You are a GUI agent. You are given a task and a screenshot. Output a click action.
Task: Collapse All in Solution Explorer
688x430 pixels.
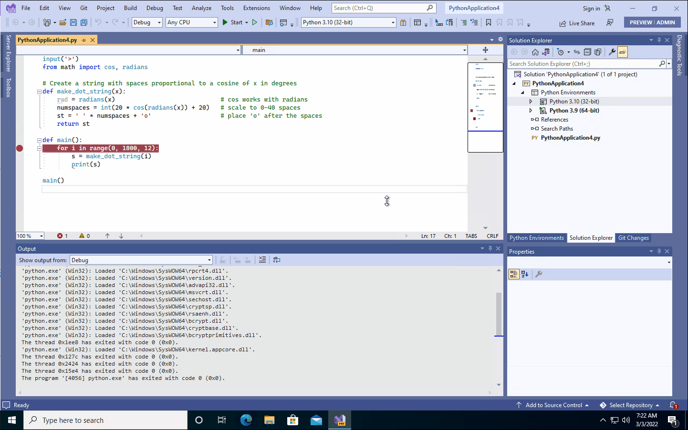[587, 52]
